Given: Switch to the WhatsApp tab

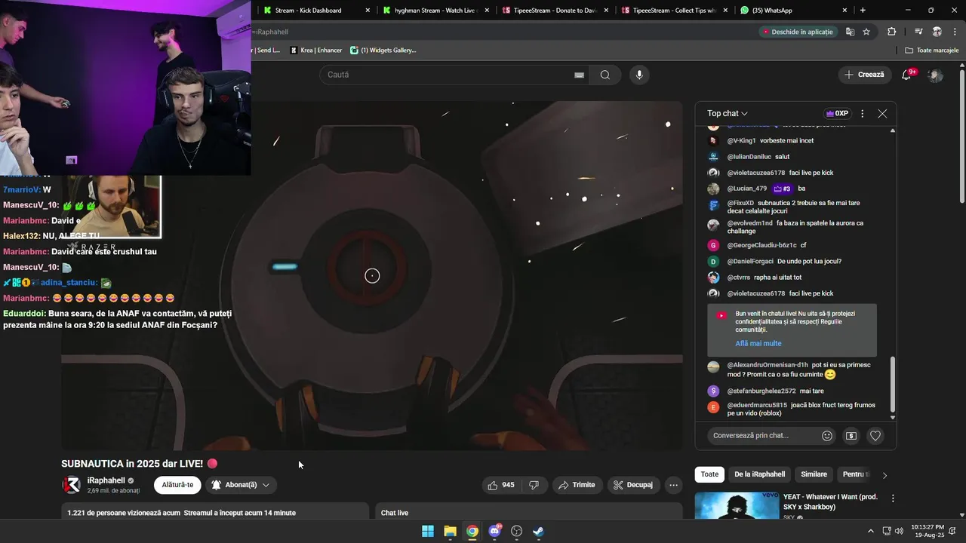Looking at the screenshot, I should pos(793,11).
